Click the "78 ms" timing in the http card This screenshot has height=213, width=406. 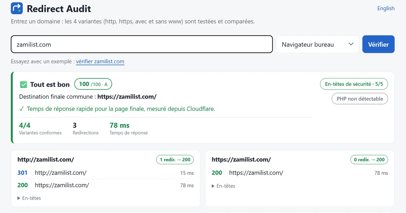pos(187,186)
